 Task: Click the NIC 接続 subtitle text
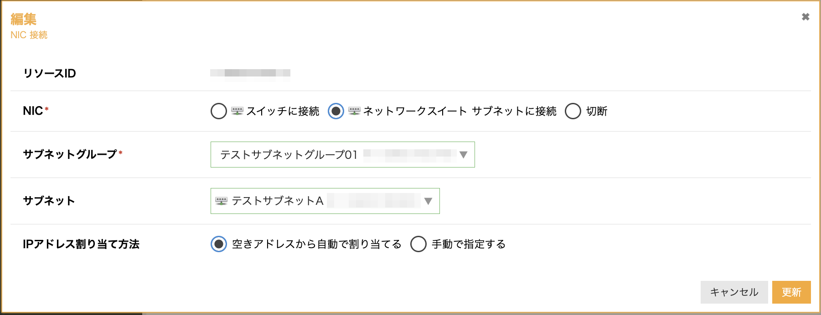tap(29, 35)
